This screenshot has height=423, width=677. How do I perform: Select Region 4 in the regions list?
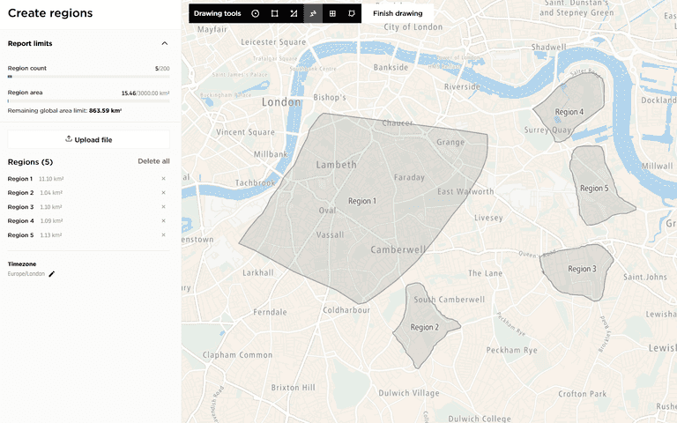click(x=21, y=221)
